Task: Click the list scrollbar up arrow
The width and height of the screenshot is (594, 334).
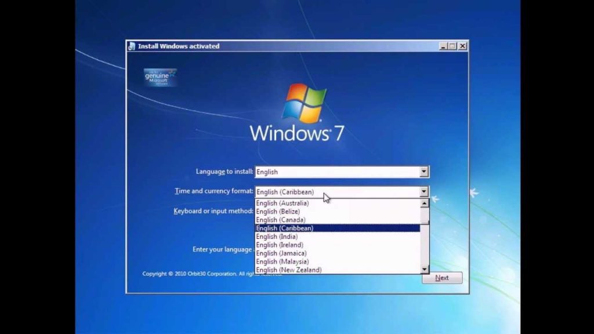Action: coord(425,204)
